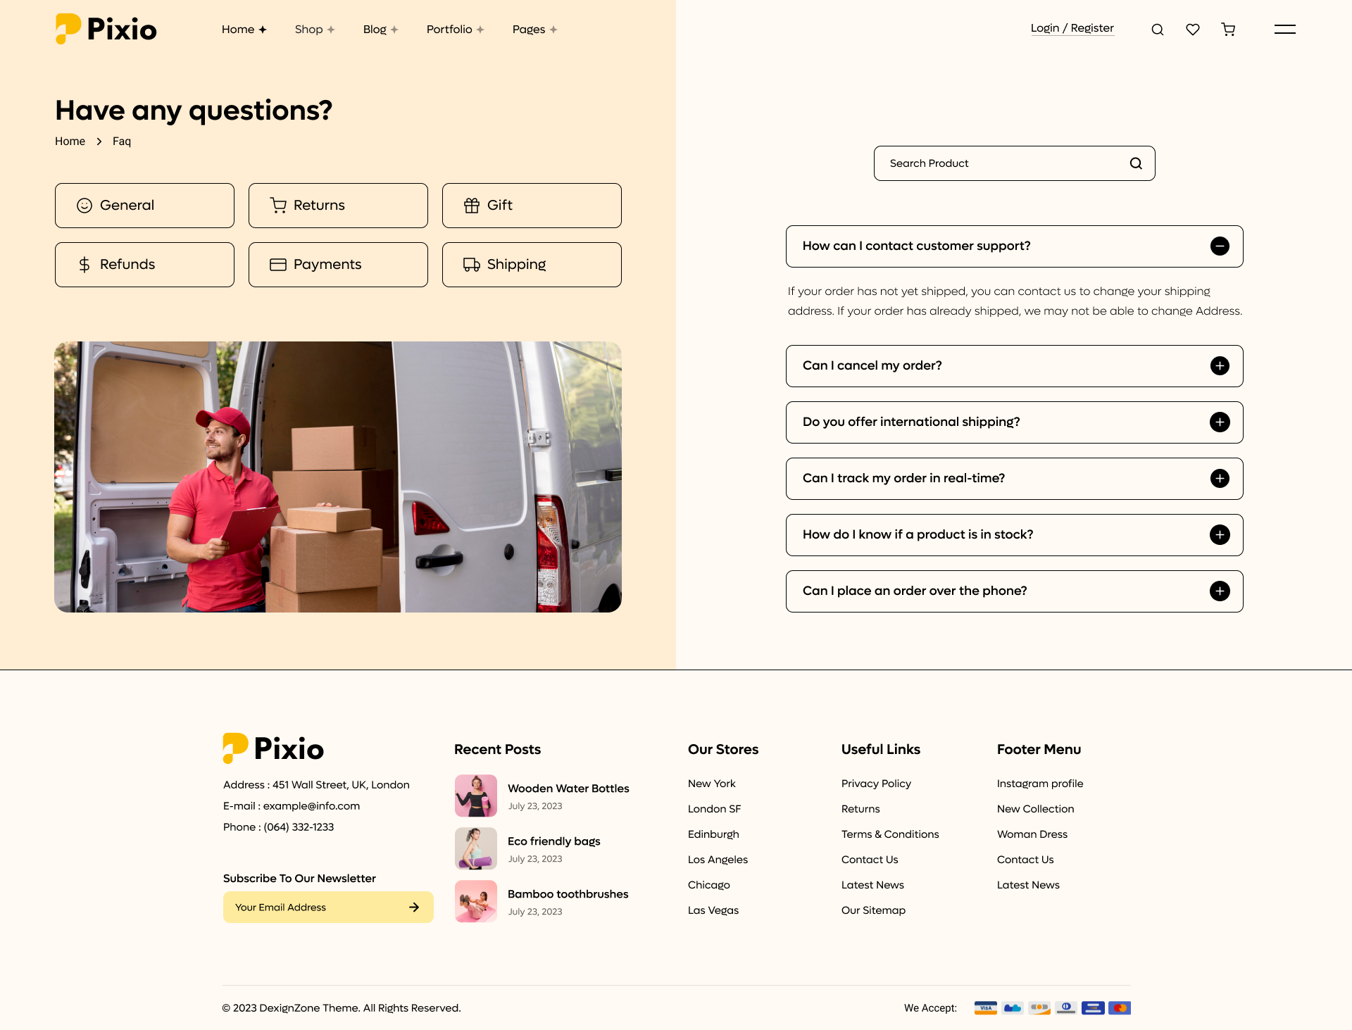1352x1030 pixels.
Task: Open the Privacy Policy link in footer
Action: (876, 783)
